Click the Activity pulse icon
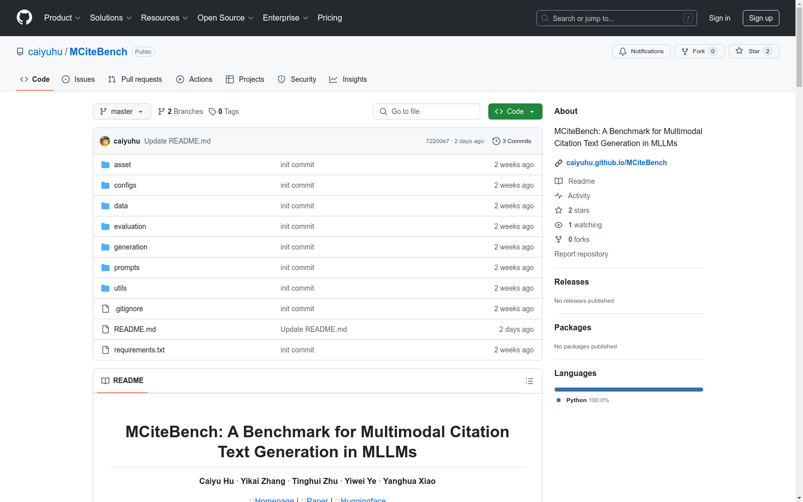The width and height of the screenshot is (803, 502). [x=559, y=196]
